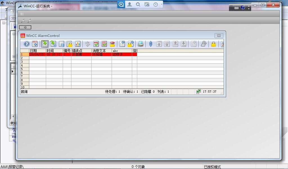Click the 列表: 1 status field

[163, 92]
